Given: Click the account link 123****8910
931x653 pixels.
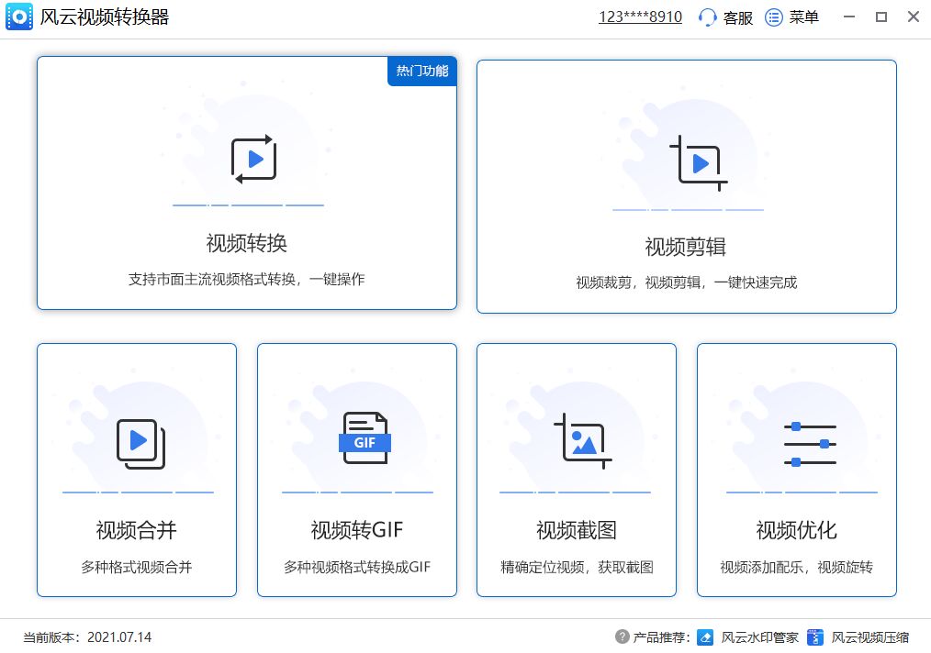Looking at the screenshot, I should [x=640, y=16].
